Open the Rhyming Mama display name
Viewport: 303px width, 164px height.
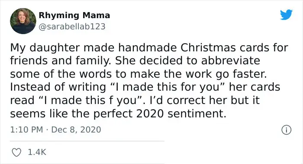74,15
